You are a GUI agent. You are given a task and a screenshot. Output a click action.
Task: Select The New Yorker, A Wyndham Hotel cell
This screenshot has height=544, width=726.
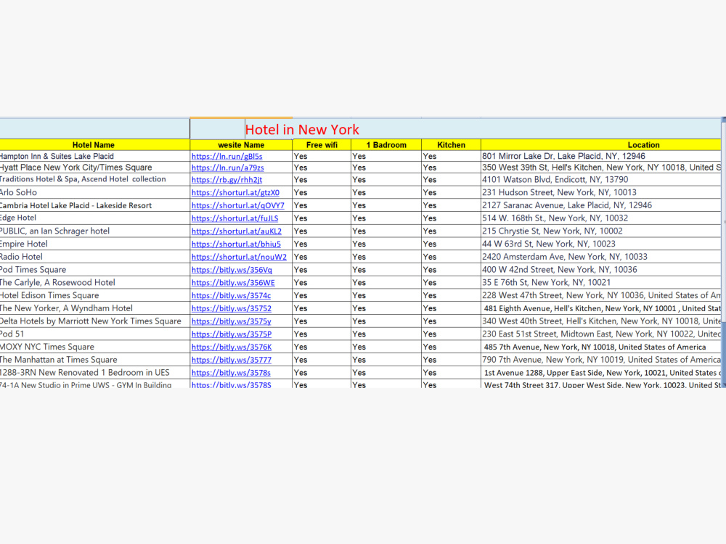click(x=94, y=308)
